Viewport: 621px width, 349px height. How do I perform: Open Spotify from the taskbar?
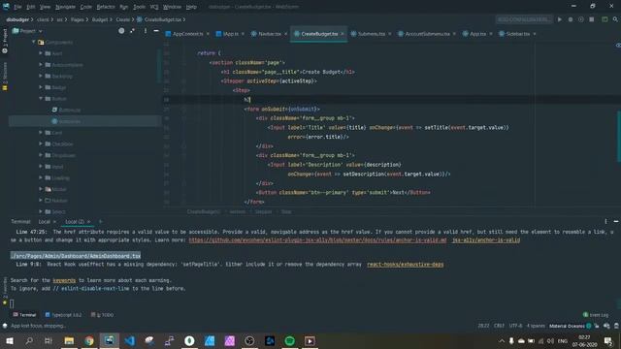[x=289, y=340]
